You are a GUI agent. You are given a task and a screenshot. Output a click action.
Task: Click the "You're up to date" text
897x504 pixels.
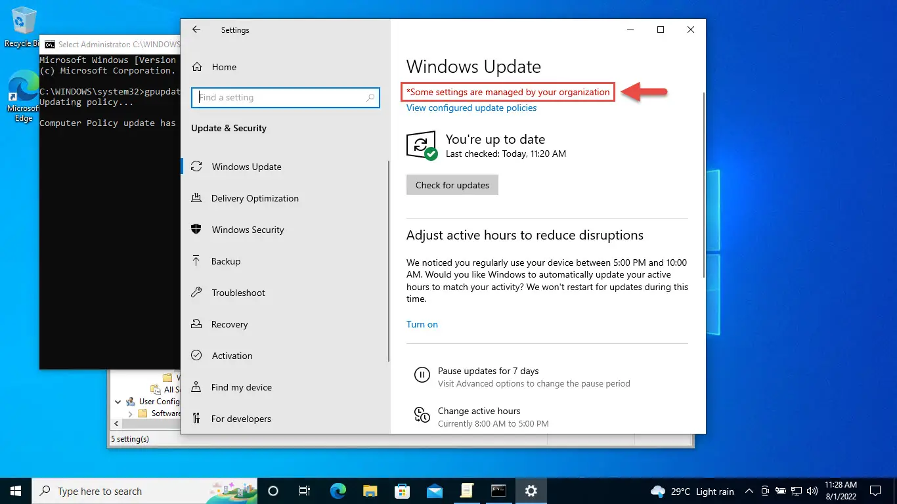pos(495,139)
